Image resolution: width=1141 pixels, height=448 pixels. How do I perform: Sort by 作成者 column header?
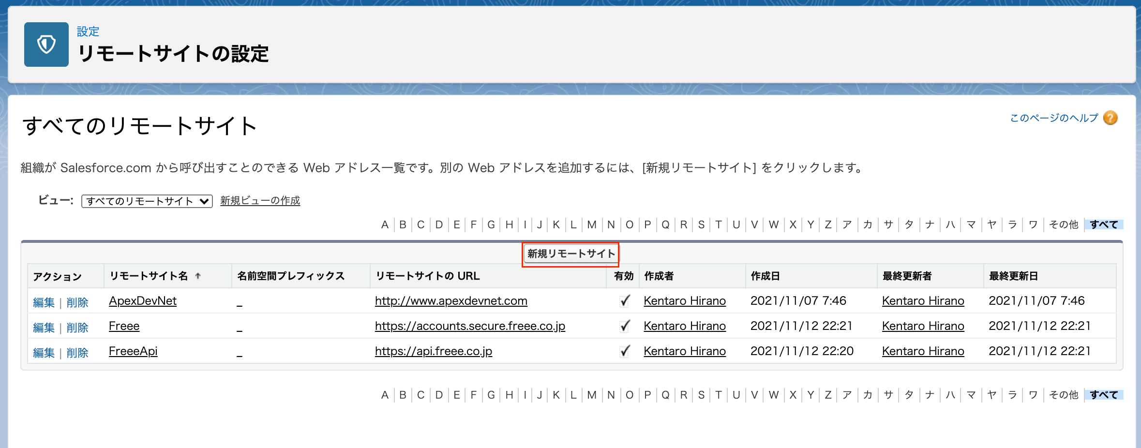pyautogui.click(x=659, y=276)
